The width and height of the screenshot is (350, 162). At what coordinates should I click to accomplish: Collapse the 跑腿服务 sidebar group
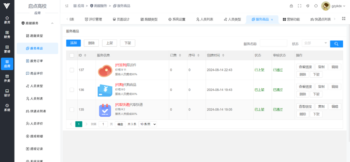pyautogui.click(x=52, y=23)
